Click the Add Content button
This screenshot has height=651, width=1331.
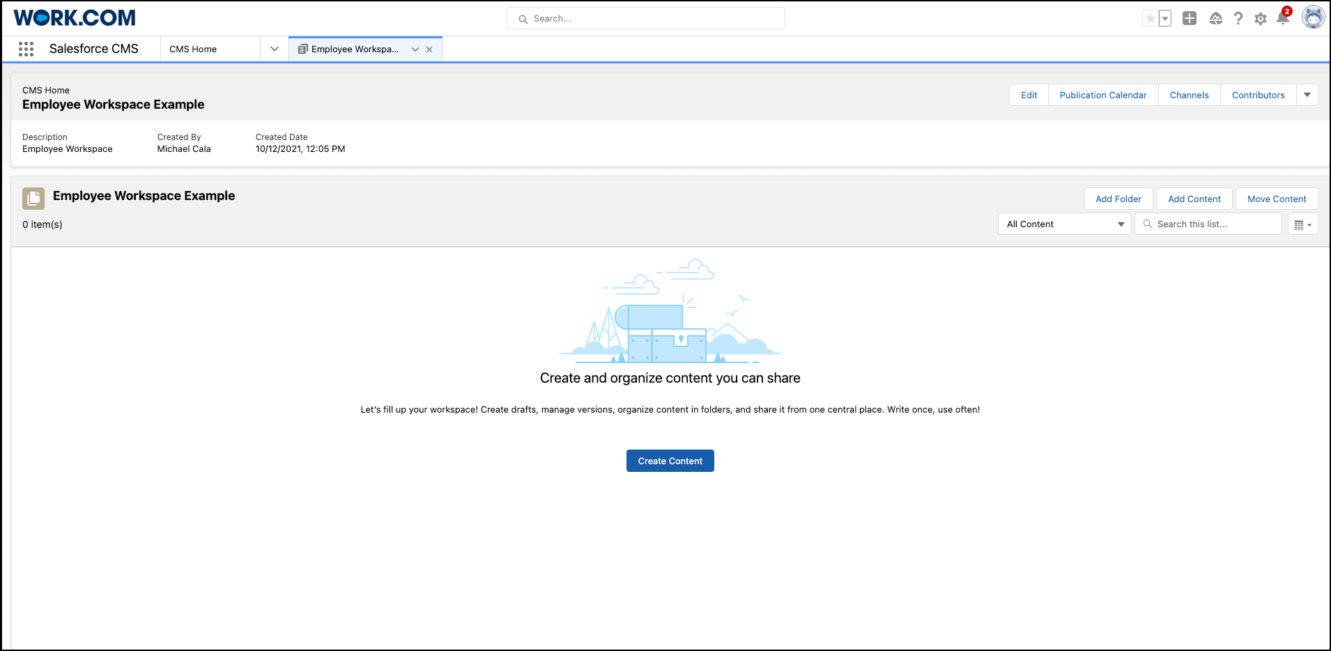click(1194, 199)
